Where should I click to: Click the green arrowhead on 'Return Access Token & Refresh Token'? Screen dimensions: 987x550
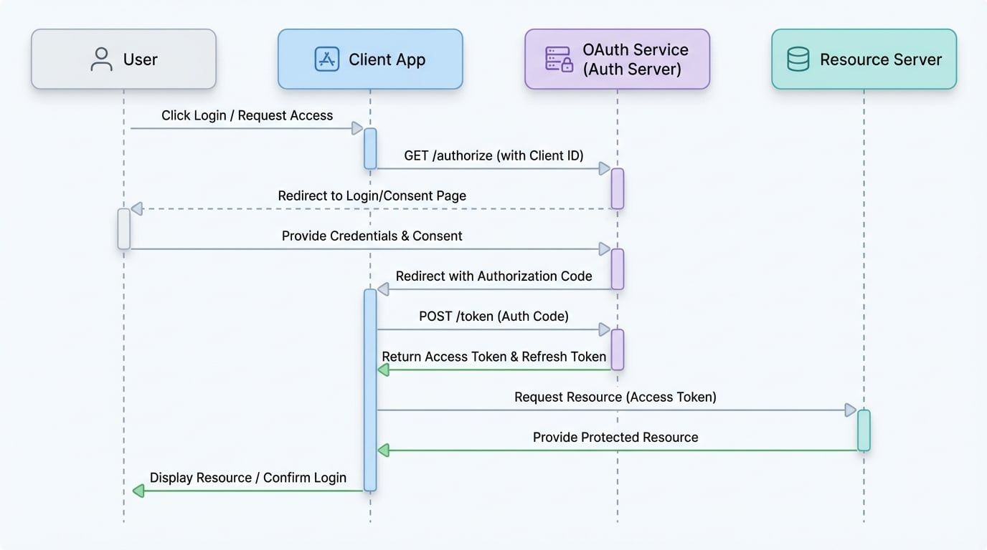pyautogui.click(x=382, y=370)
